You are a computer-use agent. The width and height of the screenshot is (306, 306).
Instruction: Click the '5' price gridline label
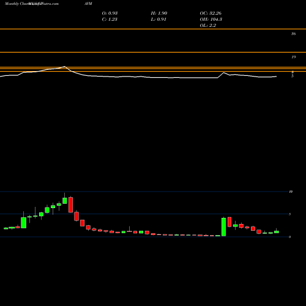289,214
